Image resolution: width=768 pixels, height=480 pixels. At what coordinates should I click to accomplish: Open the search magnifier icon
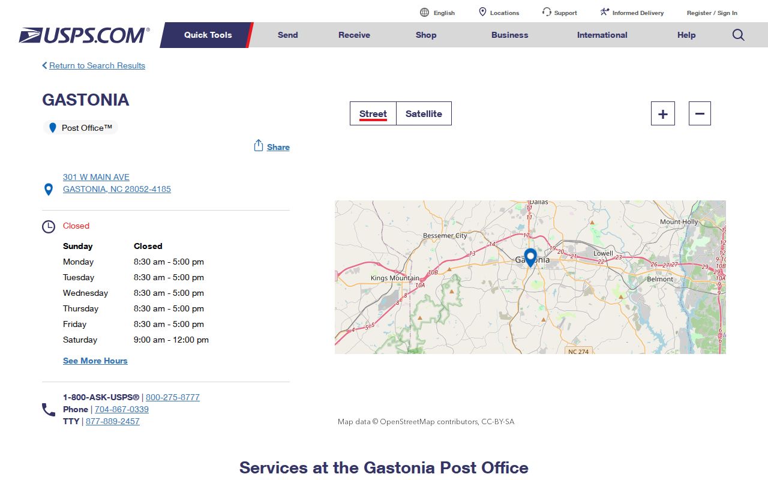(x=739, y=35)
